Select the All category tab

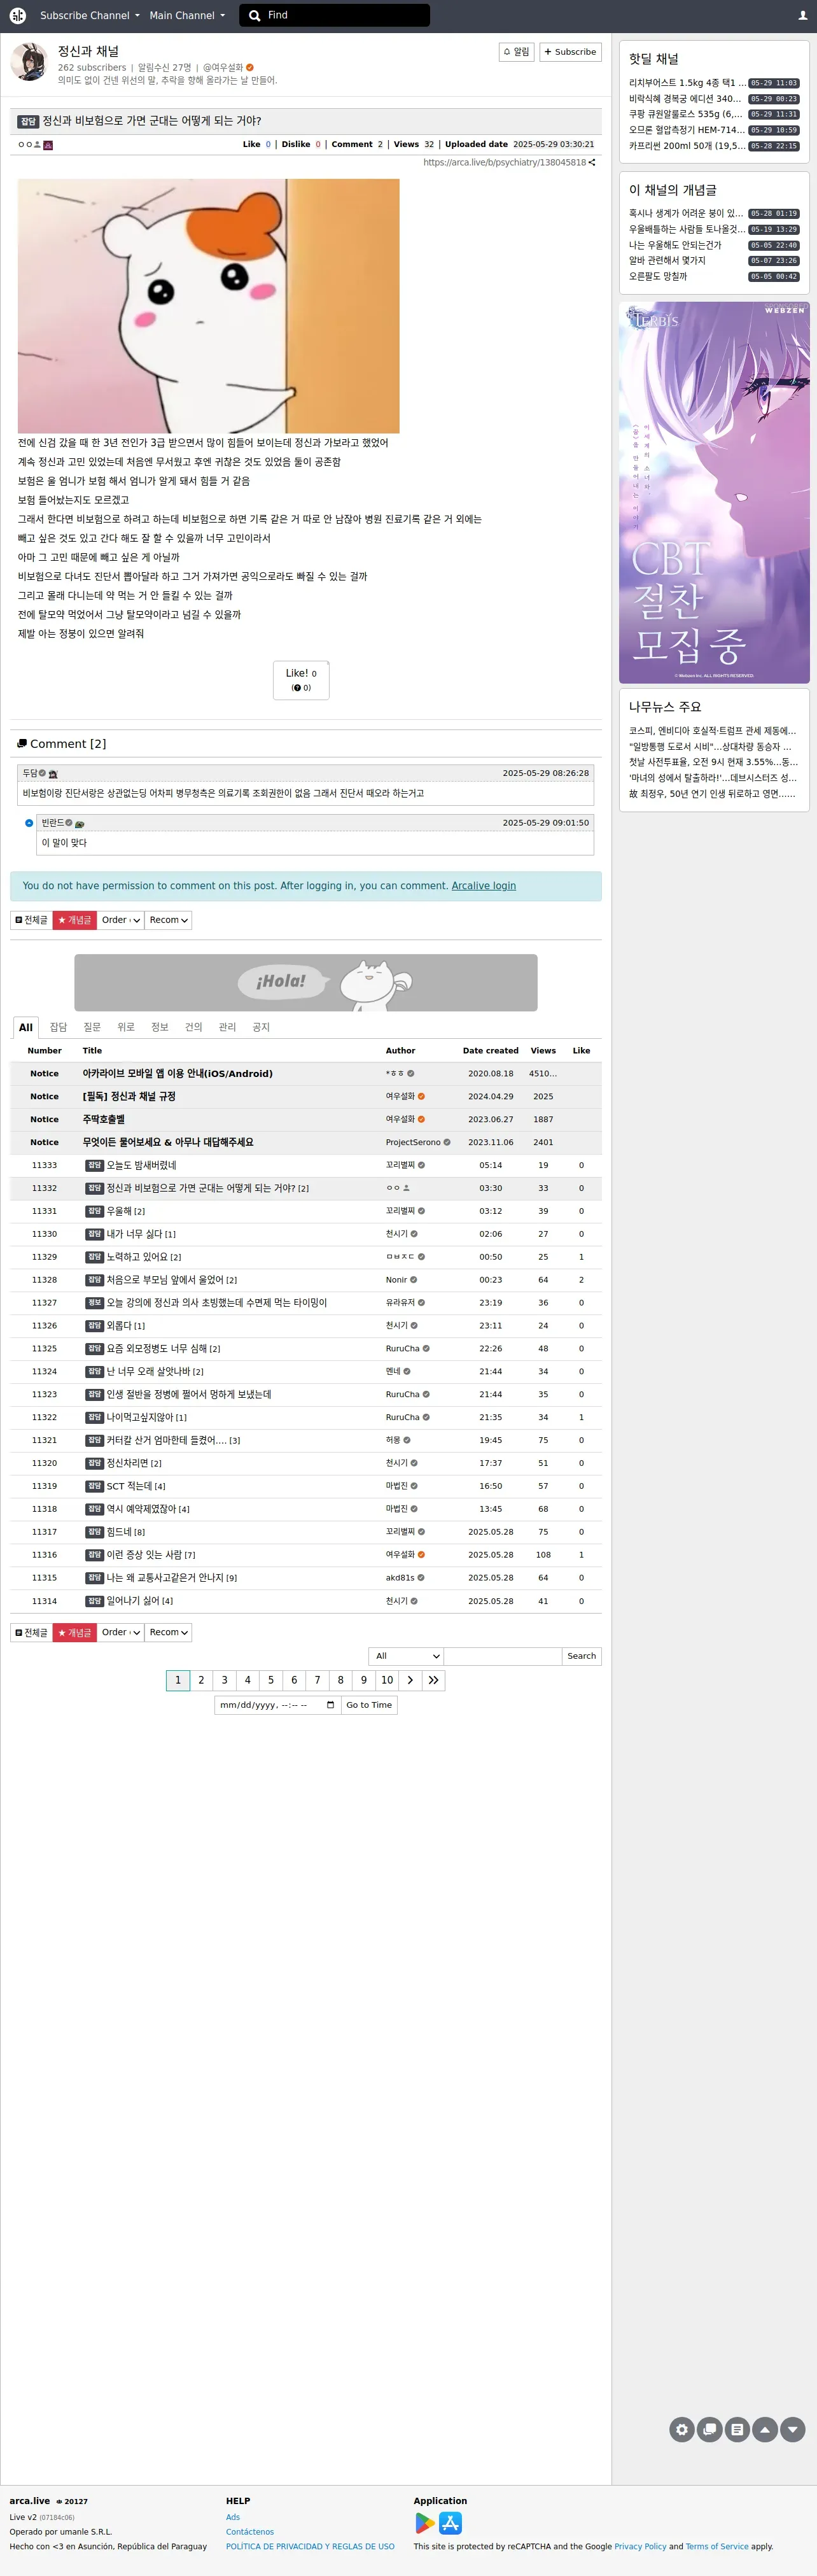[x=26, y=1027]
